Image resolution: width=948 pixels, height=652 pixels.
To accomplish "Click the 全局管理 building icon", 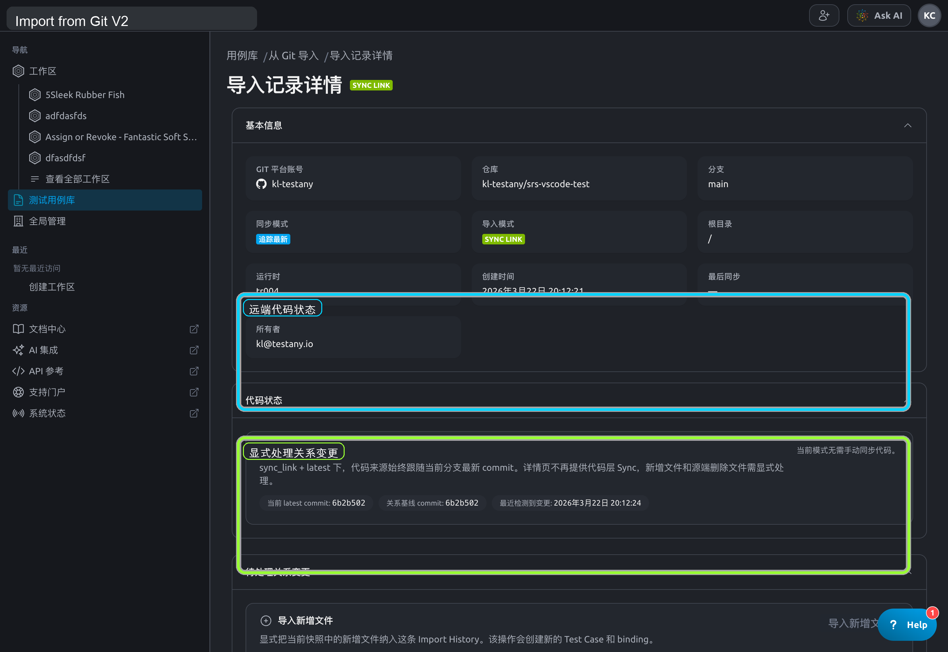I will point(18,221).
